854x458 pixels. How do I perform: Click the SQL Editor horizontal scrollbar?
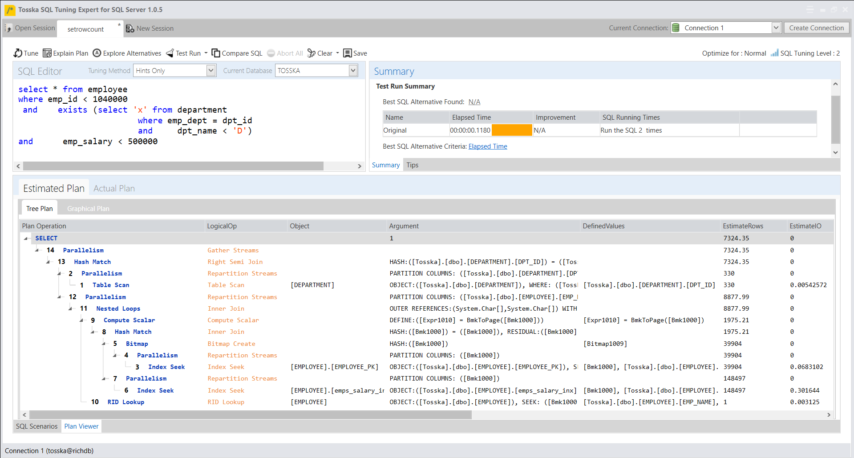(x=173, y=166)
